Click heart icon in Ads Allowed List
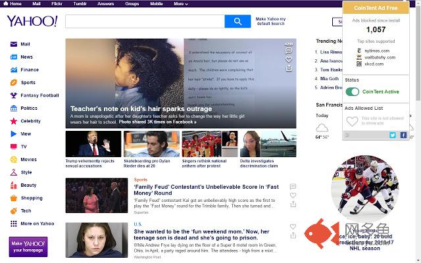421x263 pixels. [x=352, y=122]
